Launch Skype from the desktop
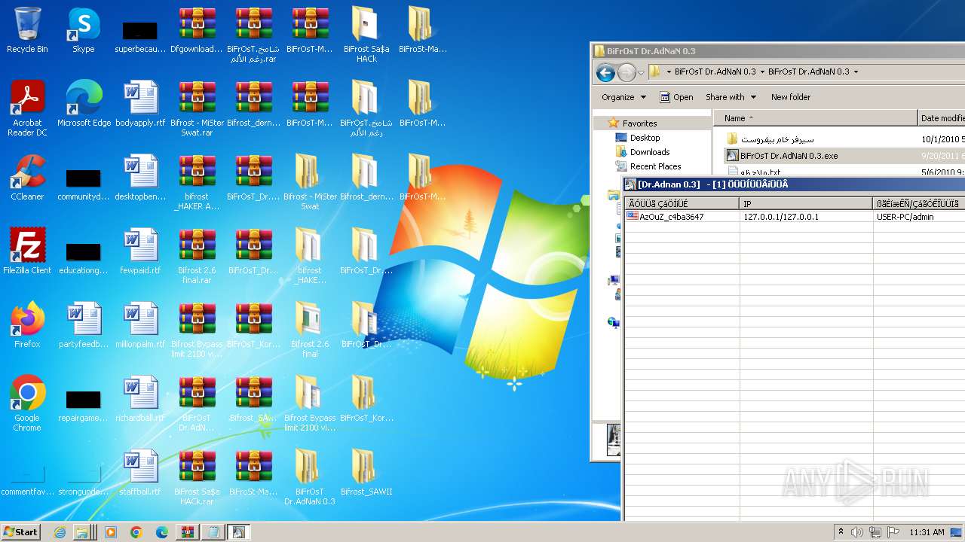 tap(83, 30)
